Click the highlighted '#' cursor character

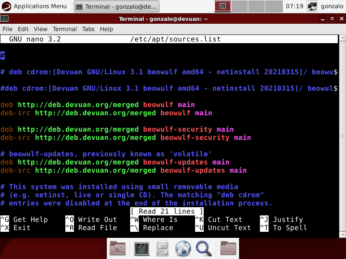coord(3,56)
